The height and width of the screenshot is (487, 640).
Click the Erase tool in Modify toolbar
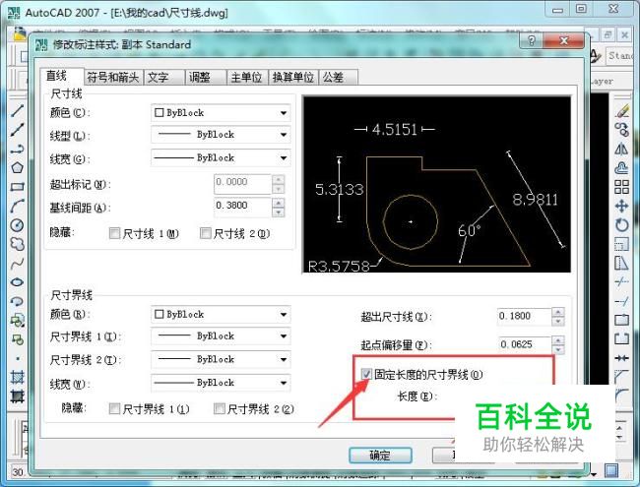click(x=621, y=111)
